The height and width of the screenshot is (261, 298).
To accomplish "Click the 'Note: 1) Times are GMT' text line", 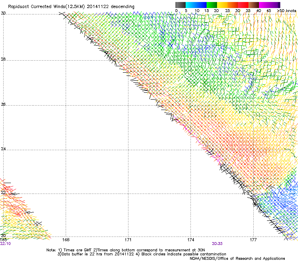I will 126,250.
